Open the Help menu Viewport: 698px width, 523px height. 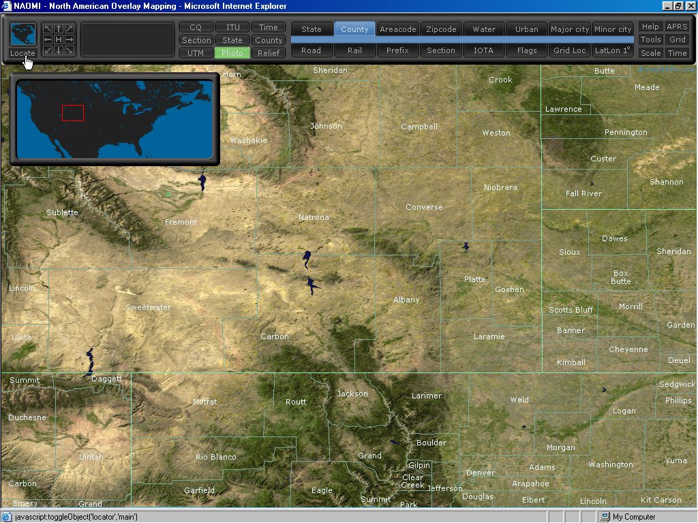coord(650,27)
